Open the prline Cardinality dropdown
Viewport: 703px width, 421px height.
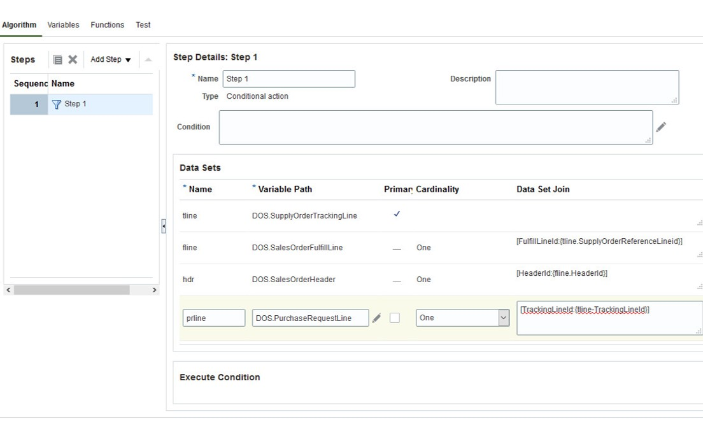point(504,318)
